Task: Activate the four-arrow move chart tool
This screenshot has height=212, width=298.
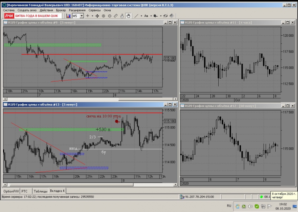Action: (97, 16)
